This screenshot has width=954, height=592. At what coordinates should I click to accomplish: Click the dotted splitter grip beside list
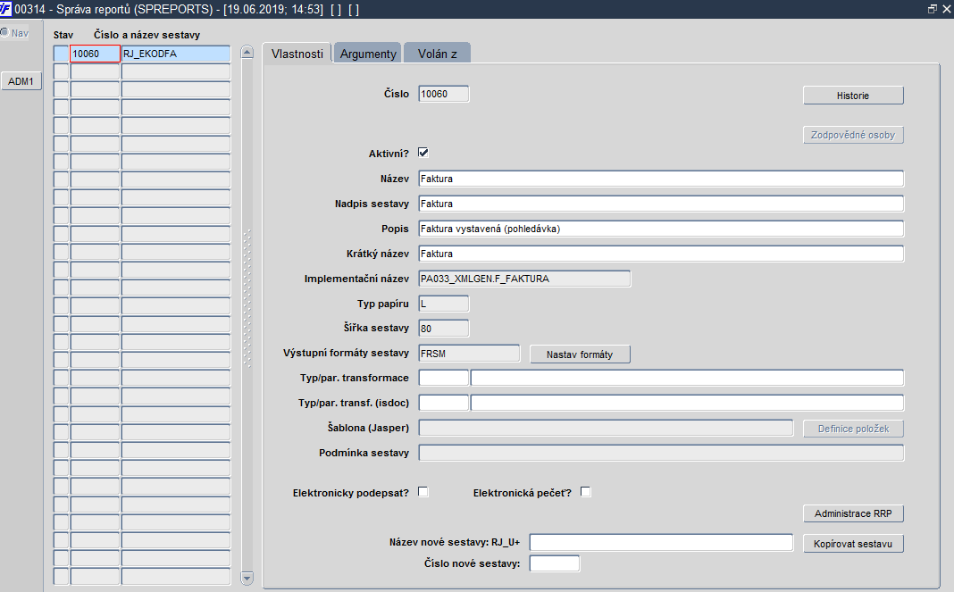click(x=247, y=298)
